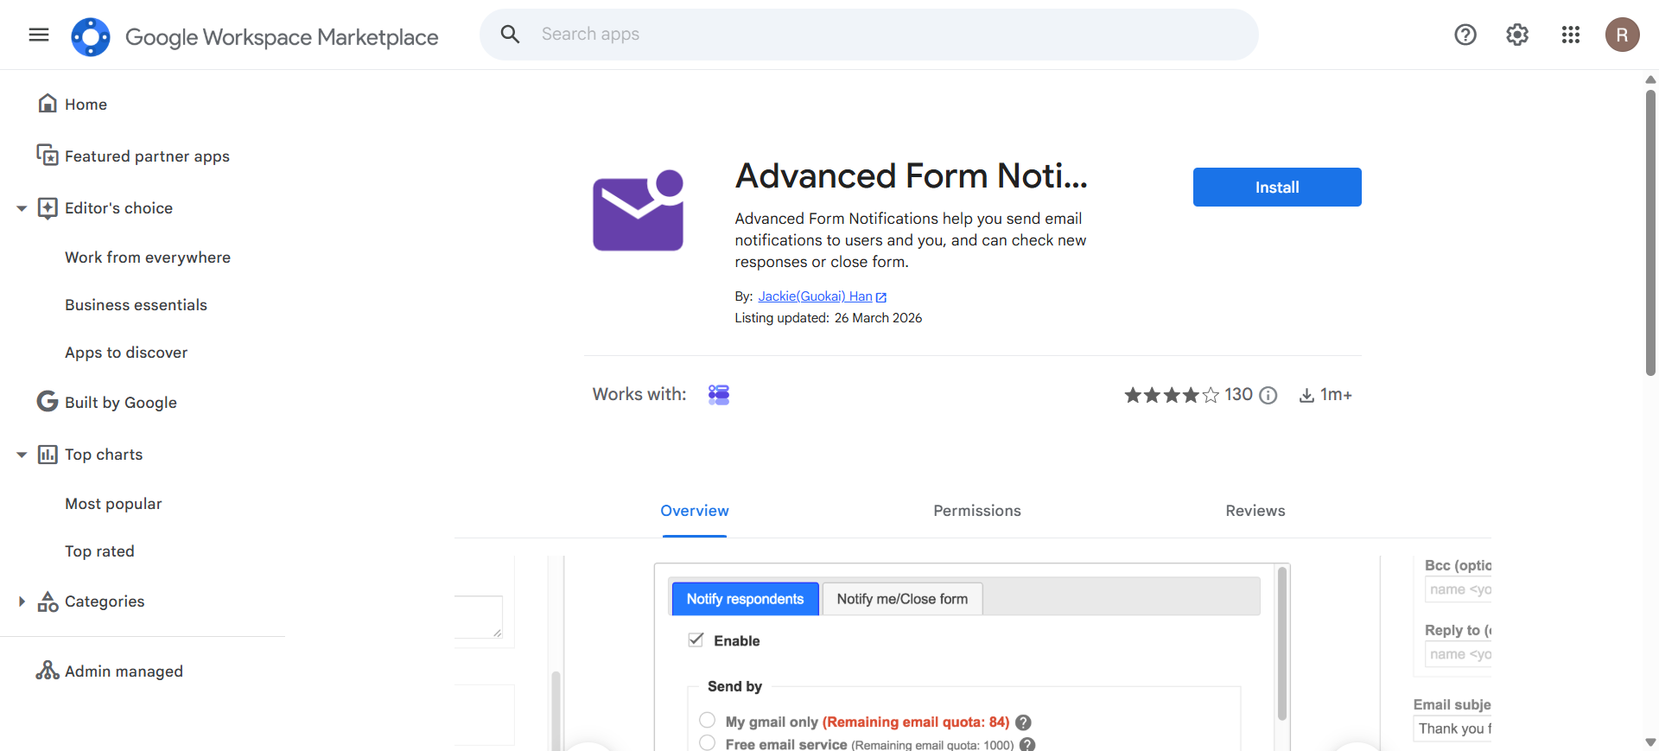Click help icon beside Free email service

tap(1027, 744)
